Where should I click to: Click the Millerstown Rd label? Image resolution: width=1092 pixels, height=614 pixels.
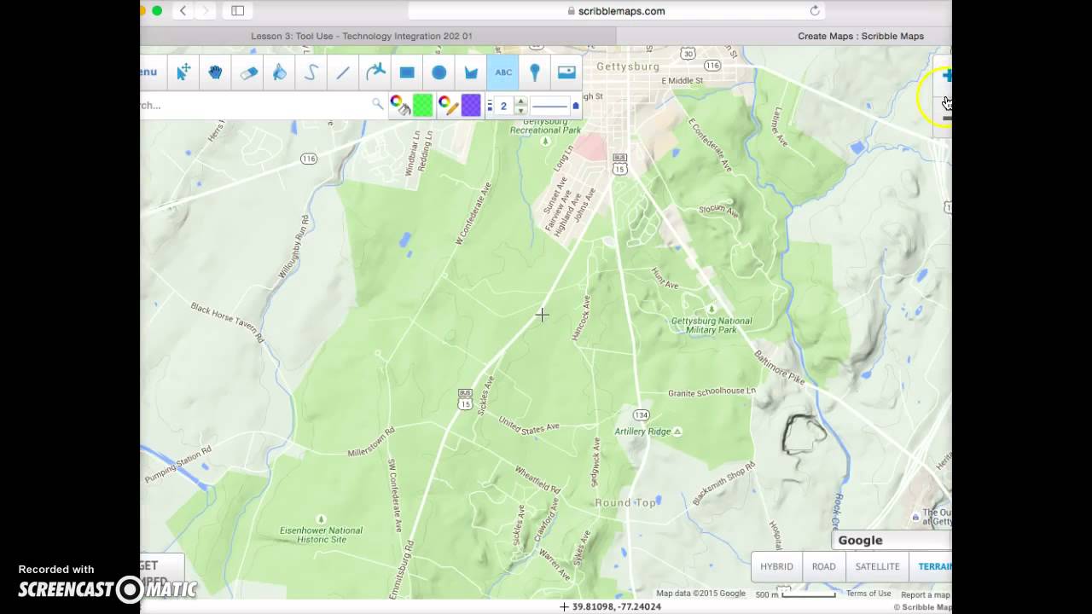371,443
